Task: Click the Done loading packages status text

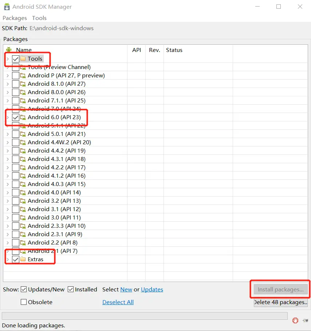Action: pos(34,325)
